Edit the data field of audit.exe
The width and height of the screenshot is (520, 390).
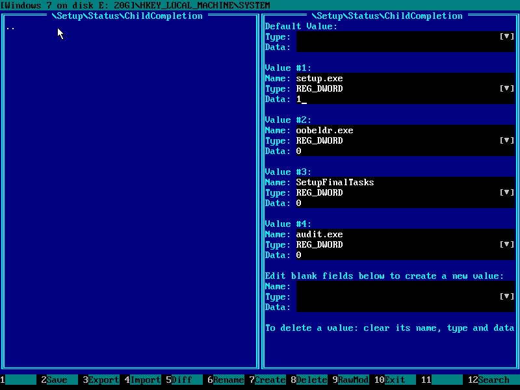pyautogui.click(x=405, y=255)
